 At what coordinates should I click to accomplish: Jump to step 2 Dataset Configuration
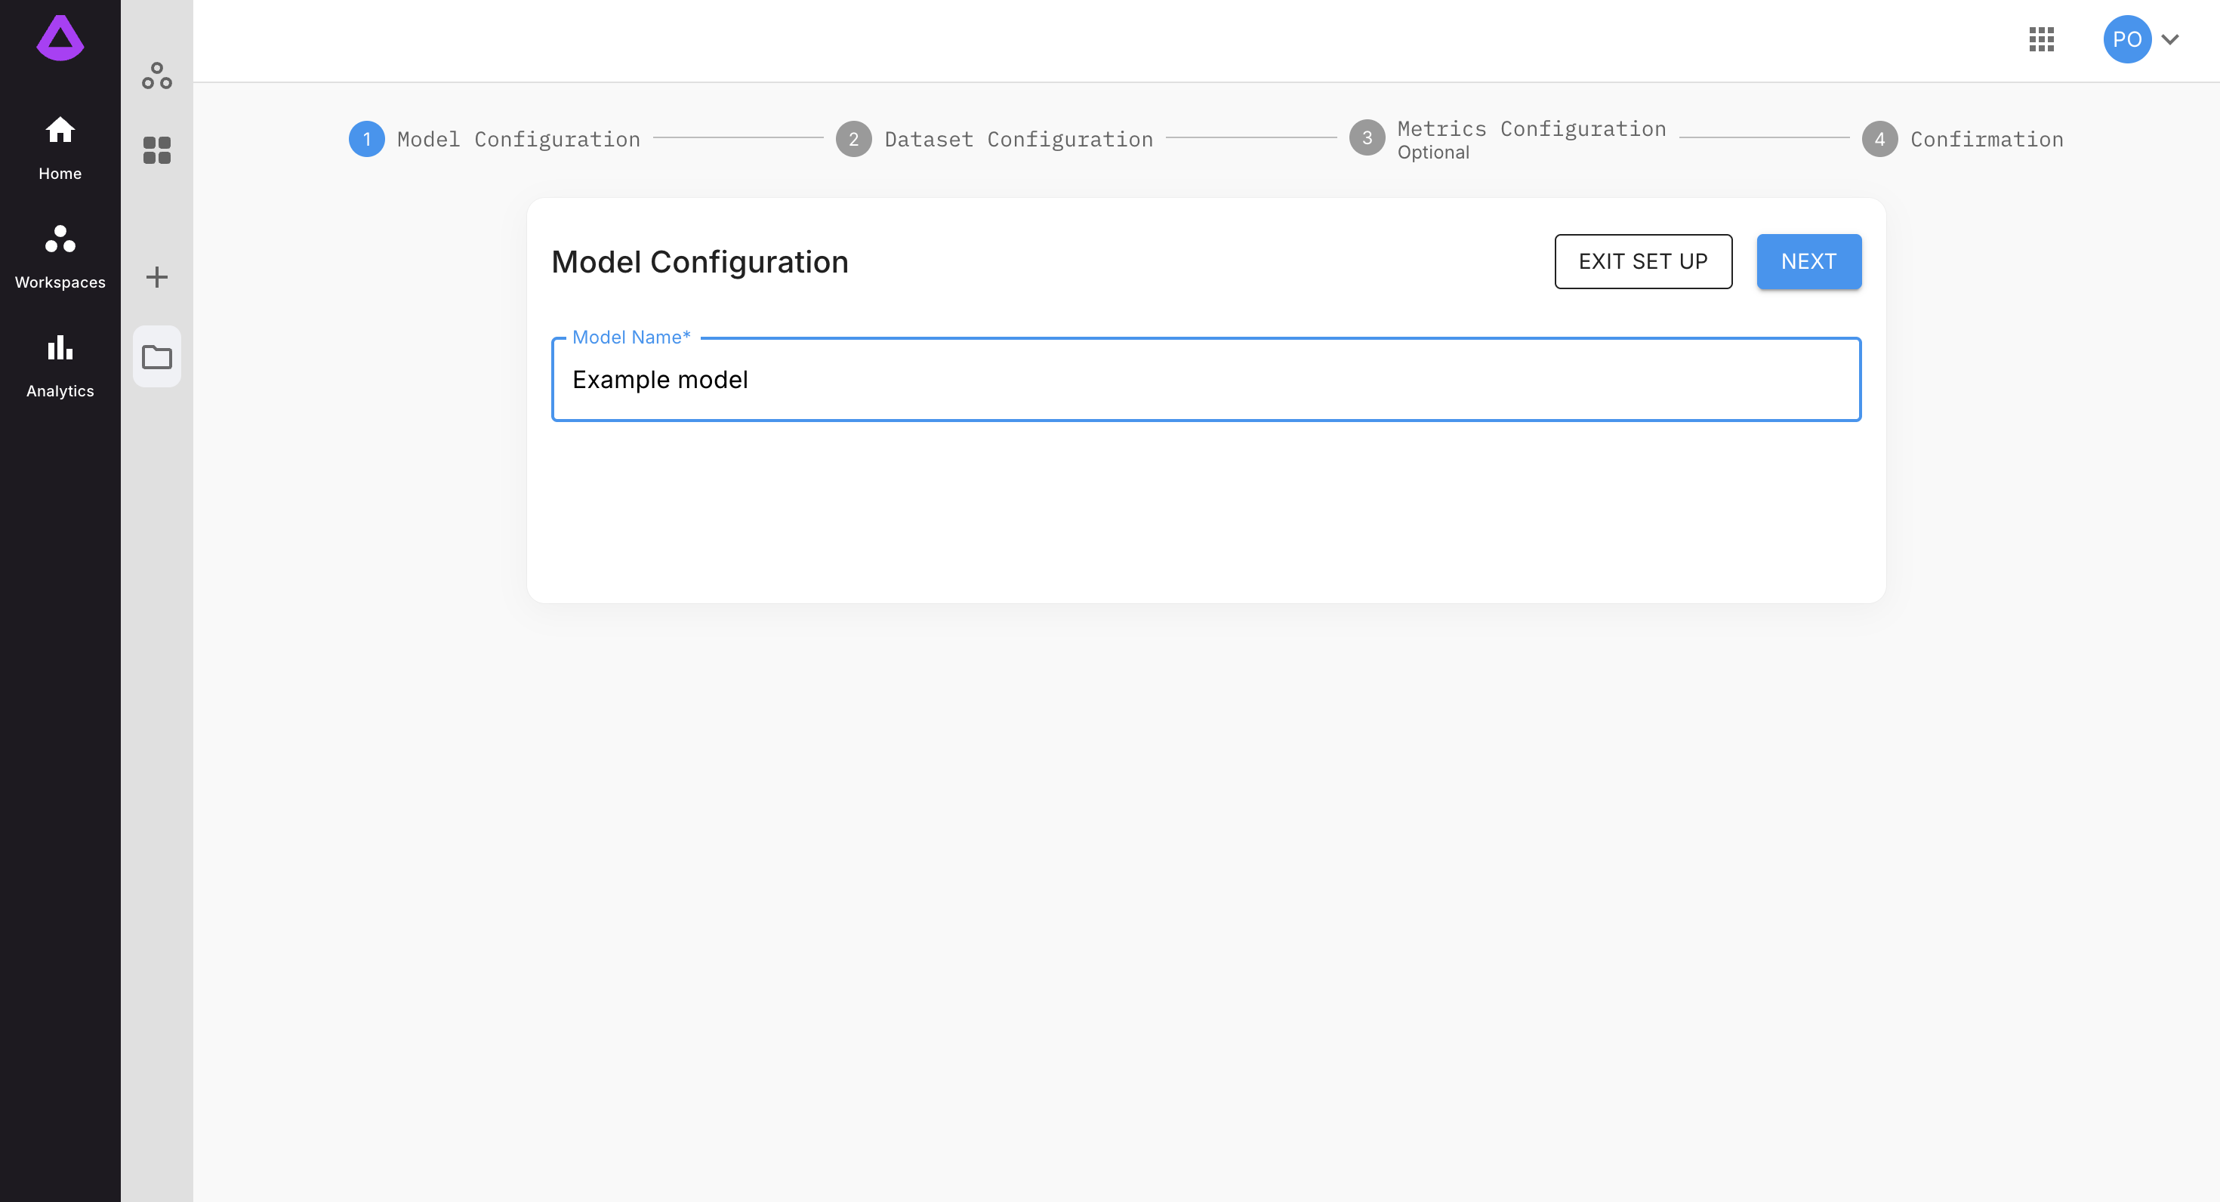(x=994, y=139)
